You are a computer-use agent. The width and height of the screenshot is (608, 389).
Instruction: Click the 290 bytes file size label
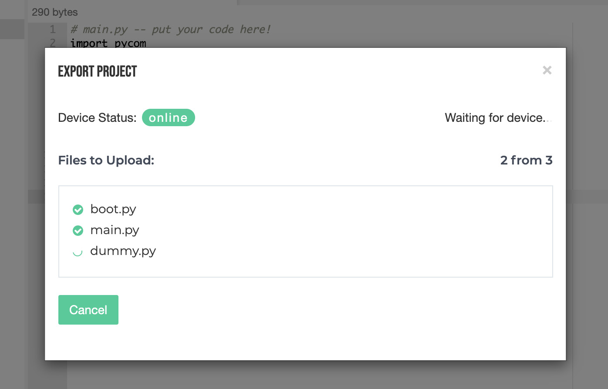point(55,12)
